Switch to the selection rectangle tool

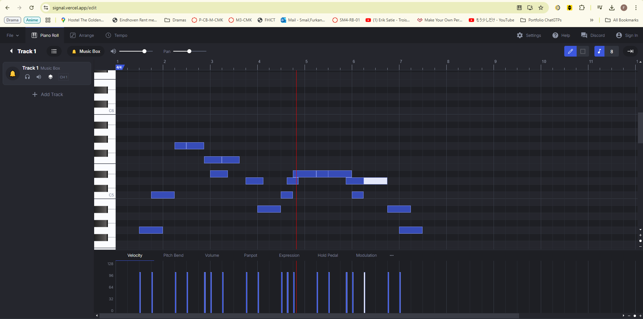pos(583,51)
